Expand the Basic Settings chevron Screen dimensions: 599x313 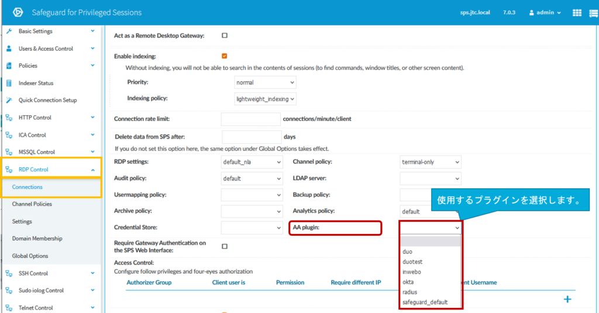[92, 31]
